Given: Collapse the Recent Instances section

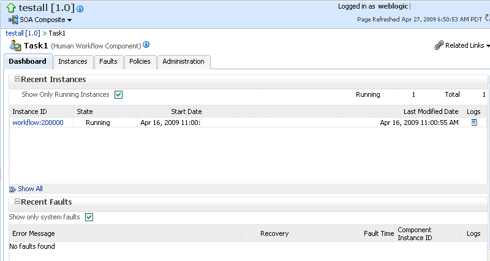Looking at the screenshot, I should (x=18, y=79).
